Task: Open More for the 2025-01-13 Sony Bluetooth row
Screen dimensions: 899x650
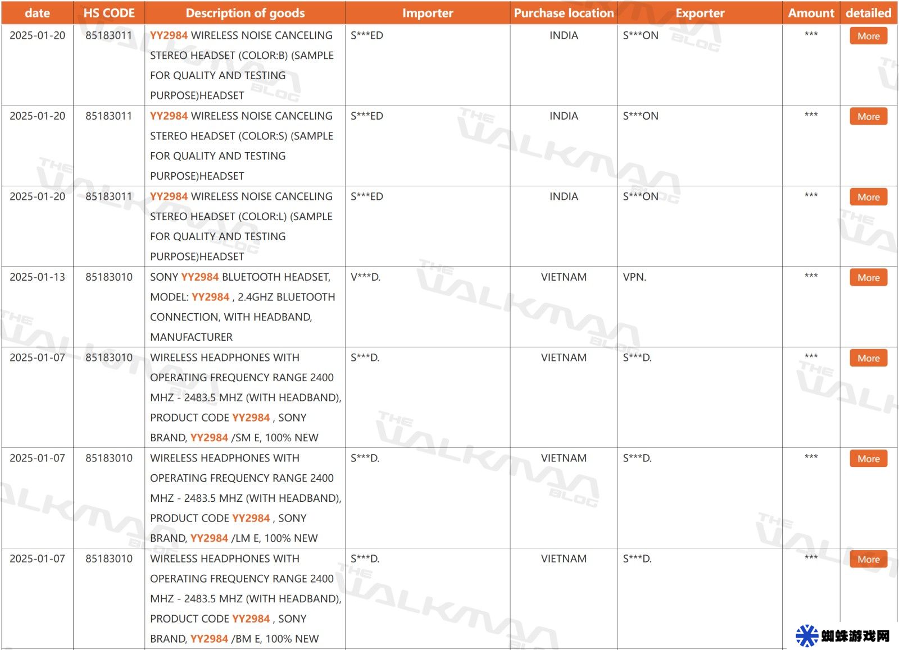Action: click(868, 277)
